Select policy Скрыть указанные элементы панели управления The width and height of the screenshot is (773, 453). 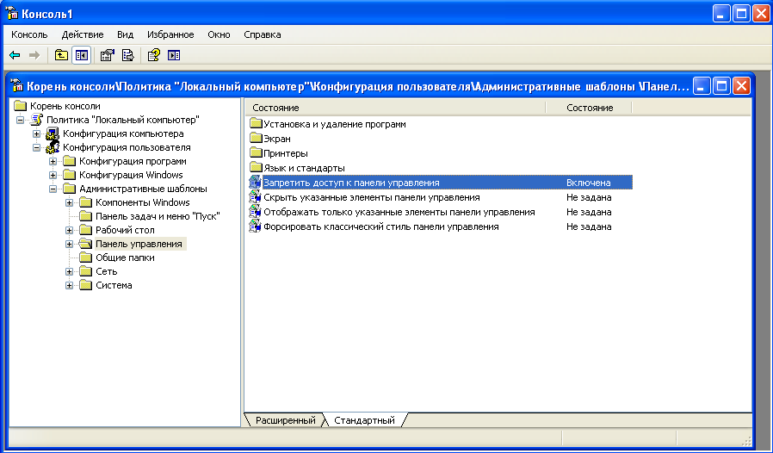pos(372,197)
